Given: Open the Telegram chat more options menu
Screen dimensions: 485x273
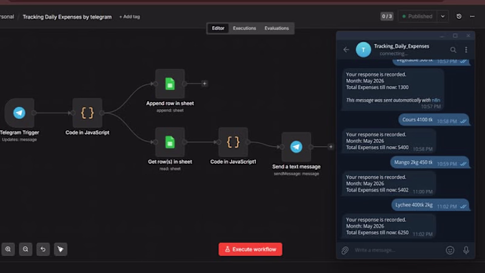Looking at the screenshot, I should pyautogui.click(x=466, y=50).
